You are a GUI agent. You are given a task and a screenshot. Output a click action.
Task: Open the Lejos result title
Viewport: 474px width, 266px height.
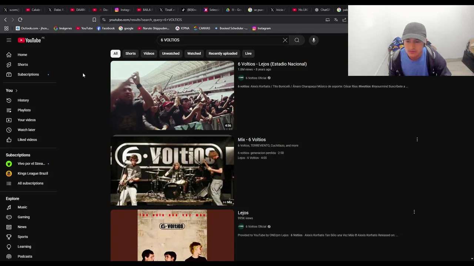[x=243, y=213]
